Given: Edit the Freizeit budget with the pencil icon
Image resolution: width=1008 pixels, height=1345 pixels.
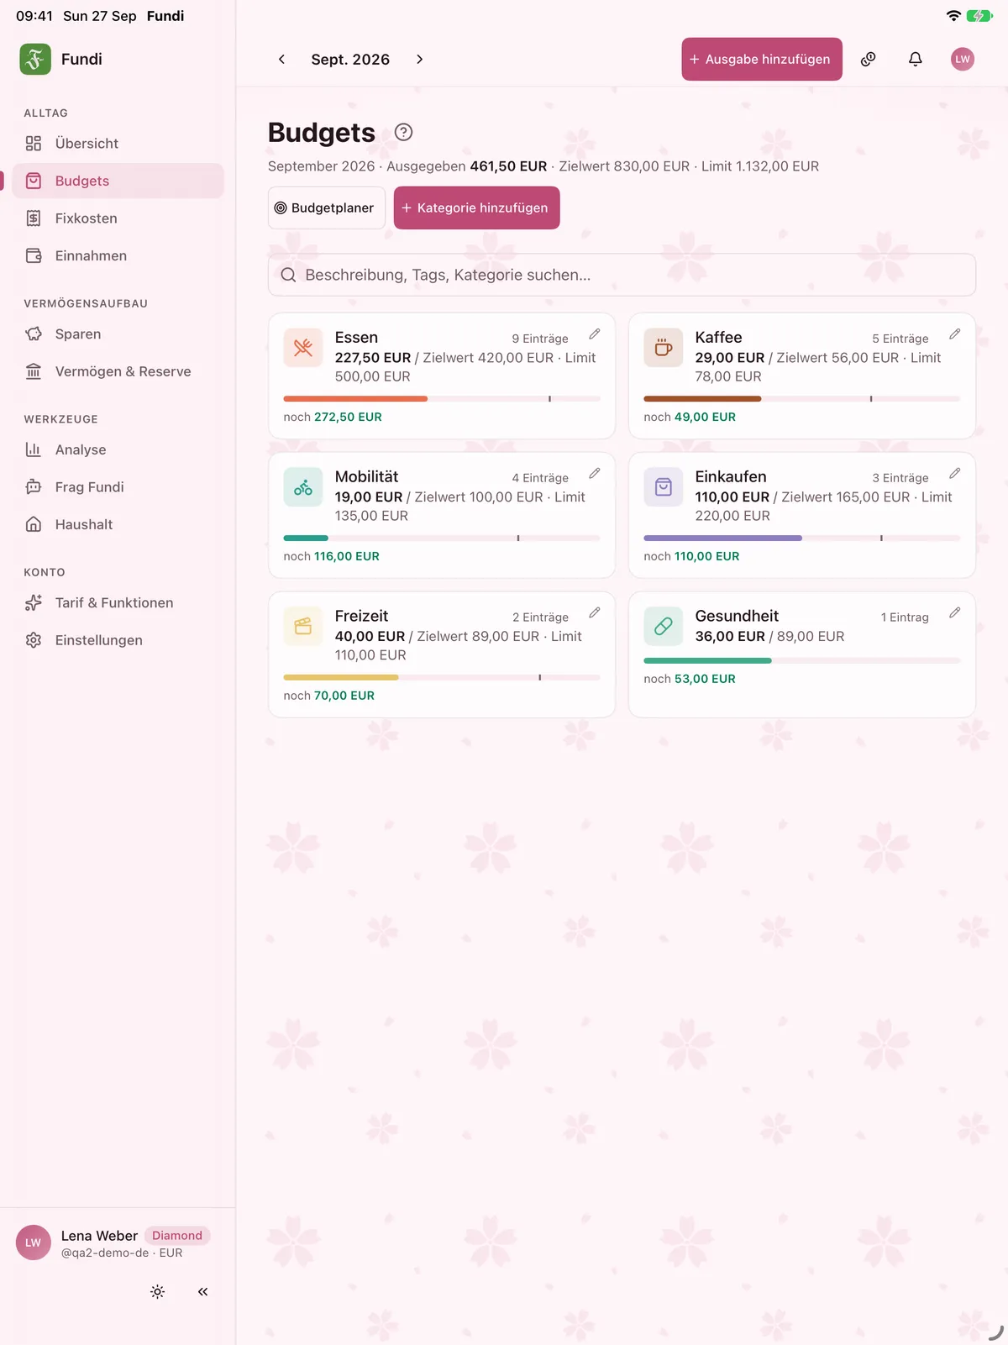Looking at the screenshot, I should coord(594,613).
